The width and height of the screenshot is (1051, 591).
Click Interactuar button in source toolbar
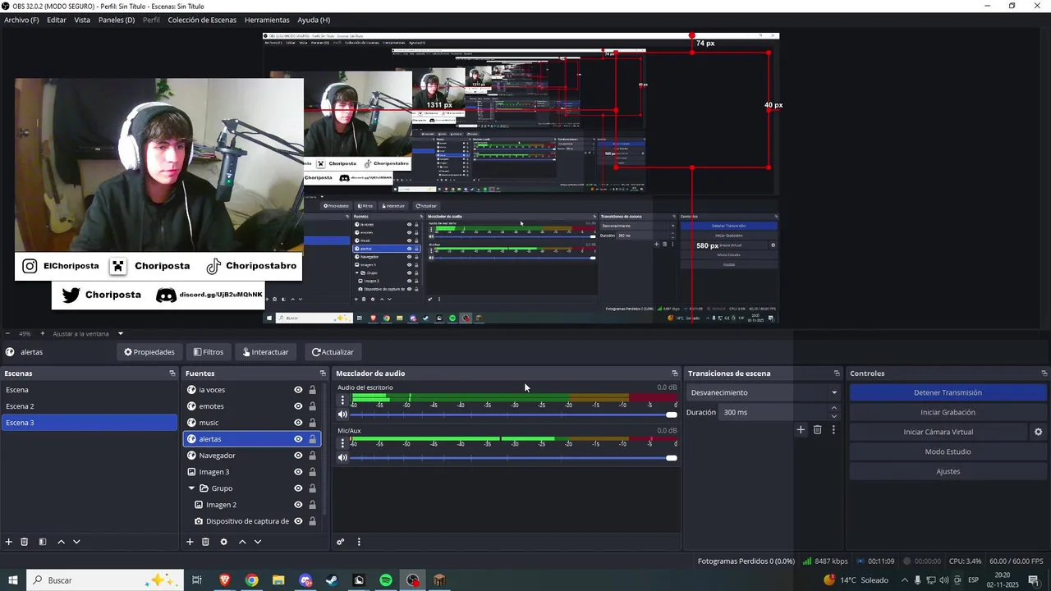266,352
